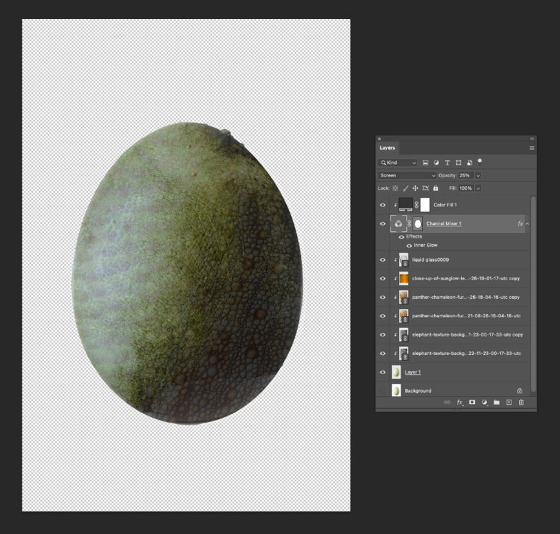
Task: Create a new group folder icon
Action: click(497, 402)
